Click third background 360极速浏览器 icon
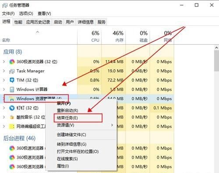The width and height of the screenshot is (219, 173). (12, 166)
